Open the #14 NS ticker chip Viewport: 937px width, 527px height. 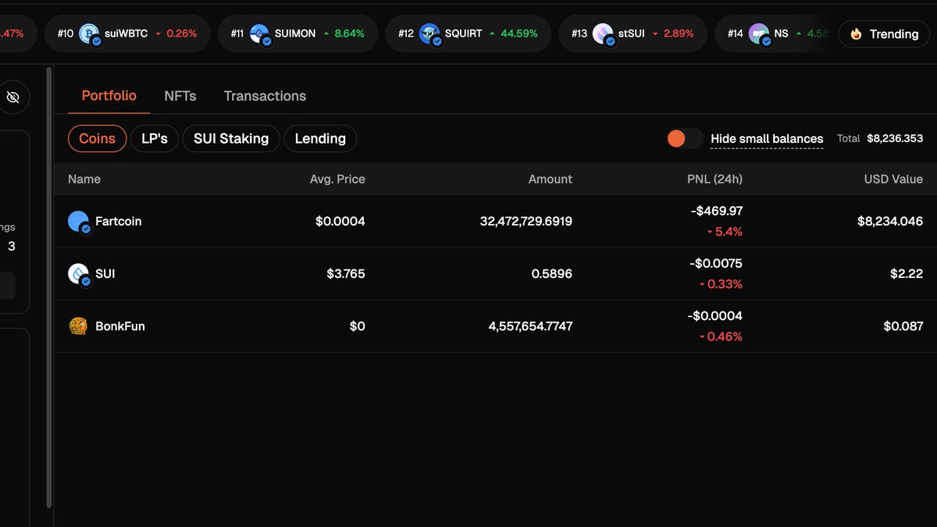pyautogui.click(x=773, y=34)
